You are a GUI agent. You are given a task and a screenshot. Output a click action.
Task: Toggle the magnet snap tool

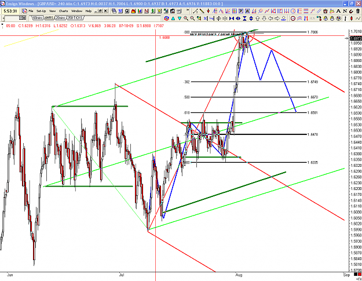[x=351, y=11]
